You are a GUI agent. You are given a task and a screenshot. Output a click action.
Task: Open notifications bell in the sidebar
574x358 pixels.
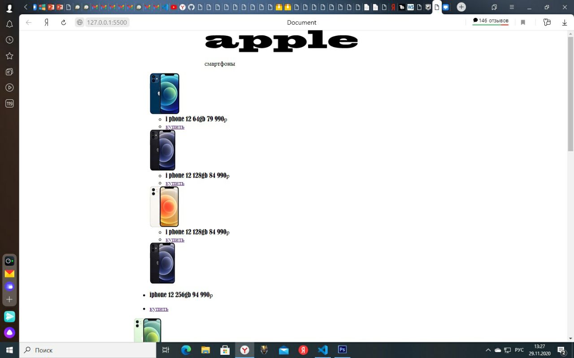click(9, 24)
